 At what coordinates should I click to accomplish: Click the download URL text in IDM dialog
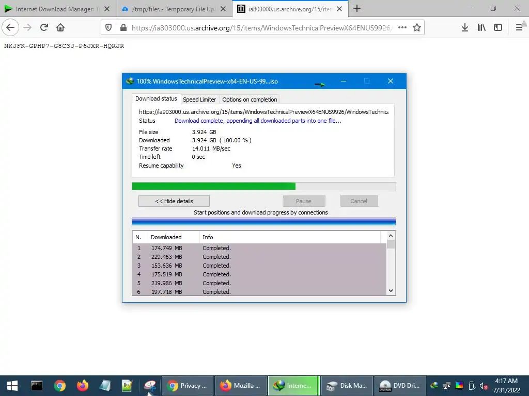pos(264,112)
